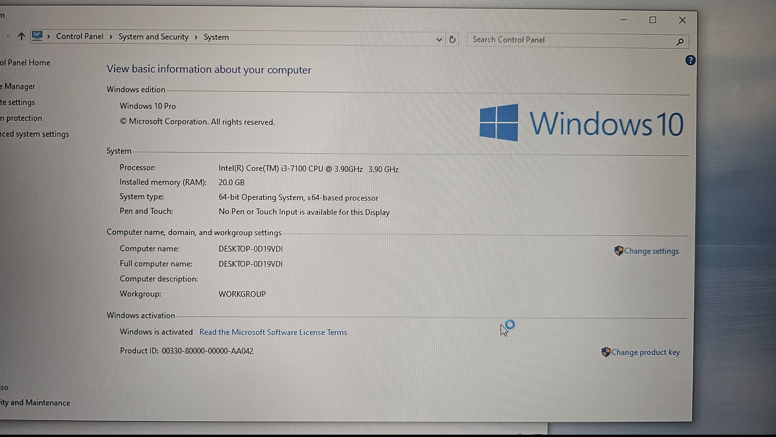Open the blue help question mark

coord(690,60)
